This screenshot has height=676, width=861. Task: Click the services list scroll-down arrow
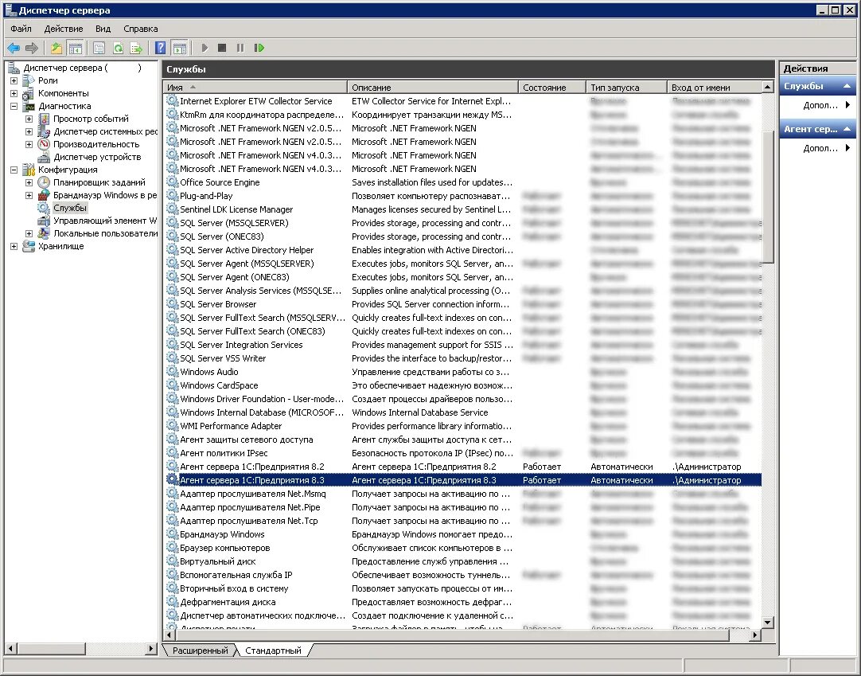(x=768, y=623)
